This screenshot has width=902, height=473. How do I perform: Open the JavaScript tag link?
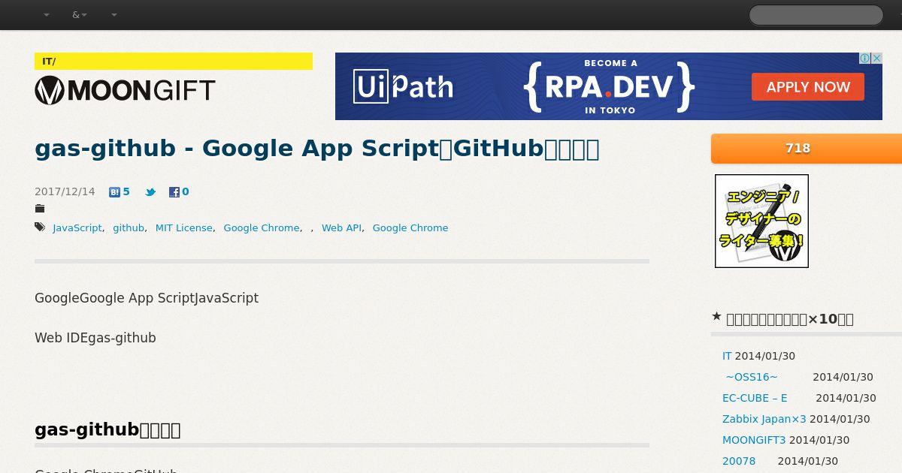[x=77, y=227]
